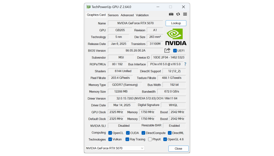Minimize the GPU-Z window
The width and height of the screenshot is (274, 156).
pos(158,7)
